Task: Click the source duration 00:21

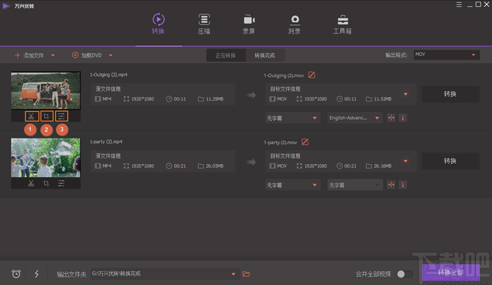Action: (180, 166)
